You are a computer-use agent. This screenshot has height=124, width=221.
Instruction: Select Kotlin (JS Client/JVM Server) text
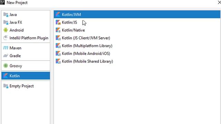[86, 38]
